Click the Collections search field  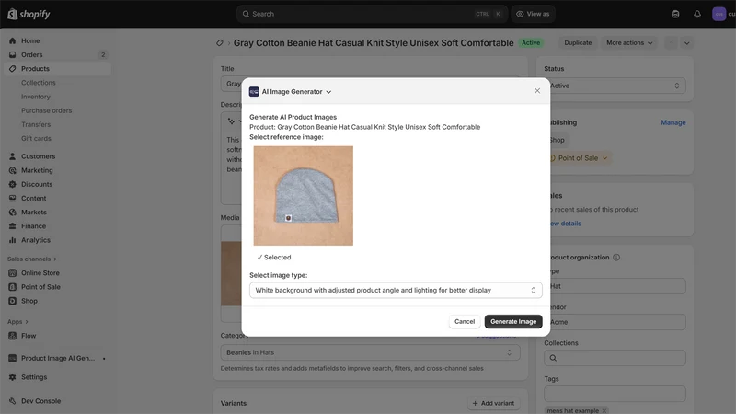[615, 358]
